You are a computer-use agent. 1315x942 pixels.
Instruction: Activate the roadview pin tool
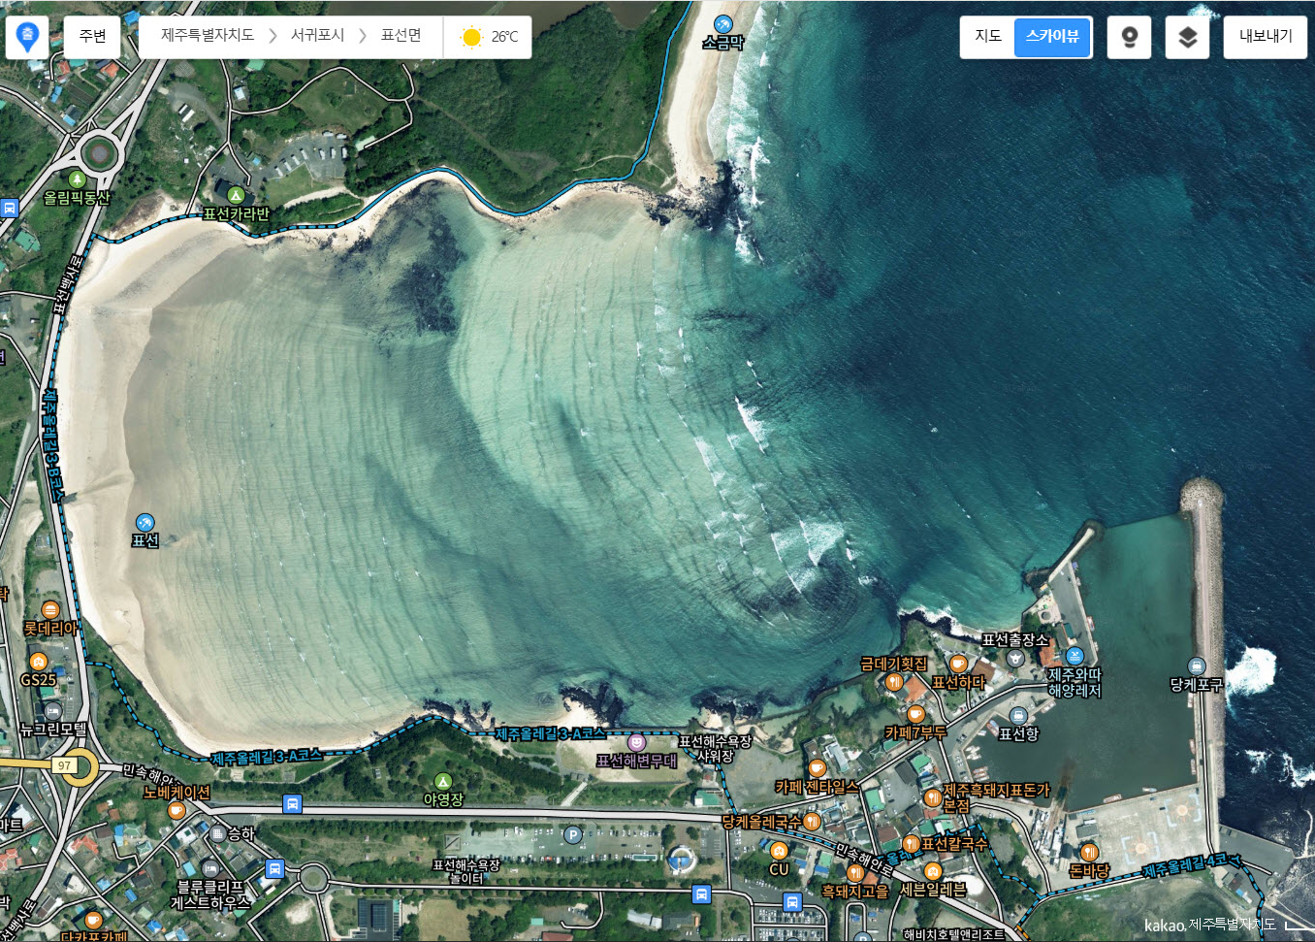[x=1129, y=37]
